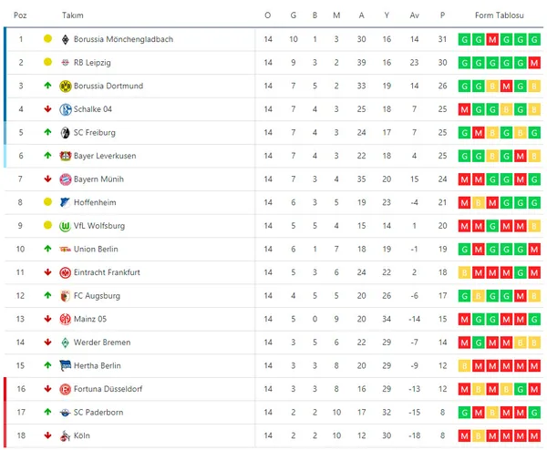Sort by the Av goal difference header
This screenshot has width=547, height=450.
point(415,15)
